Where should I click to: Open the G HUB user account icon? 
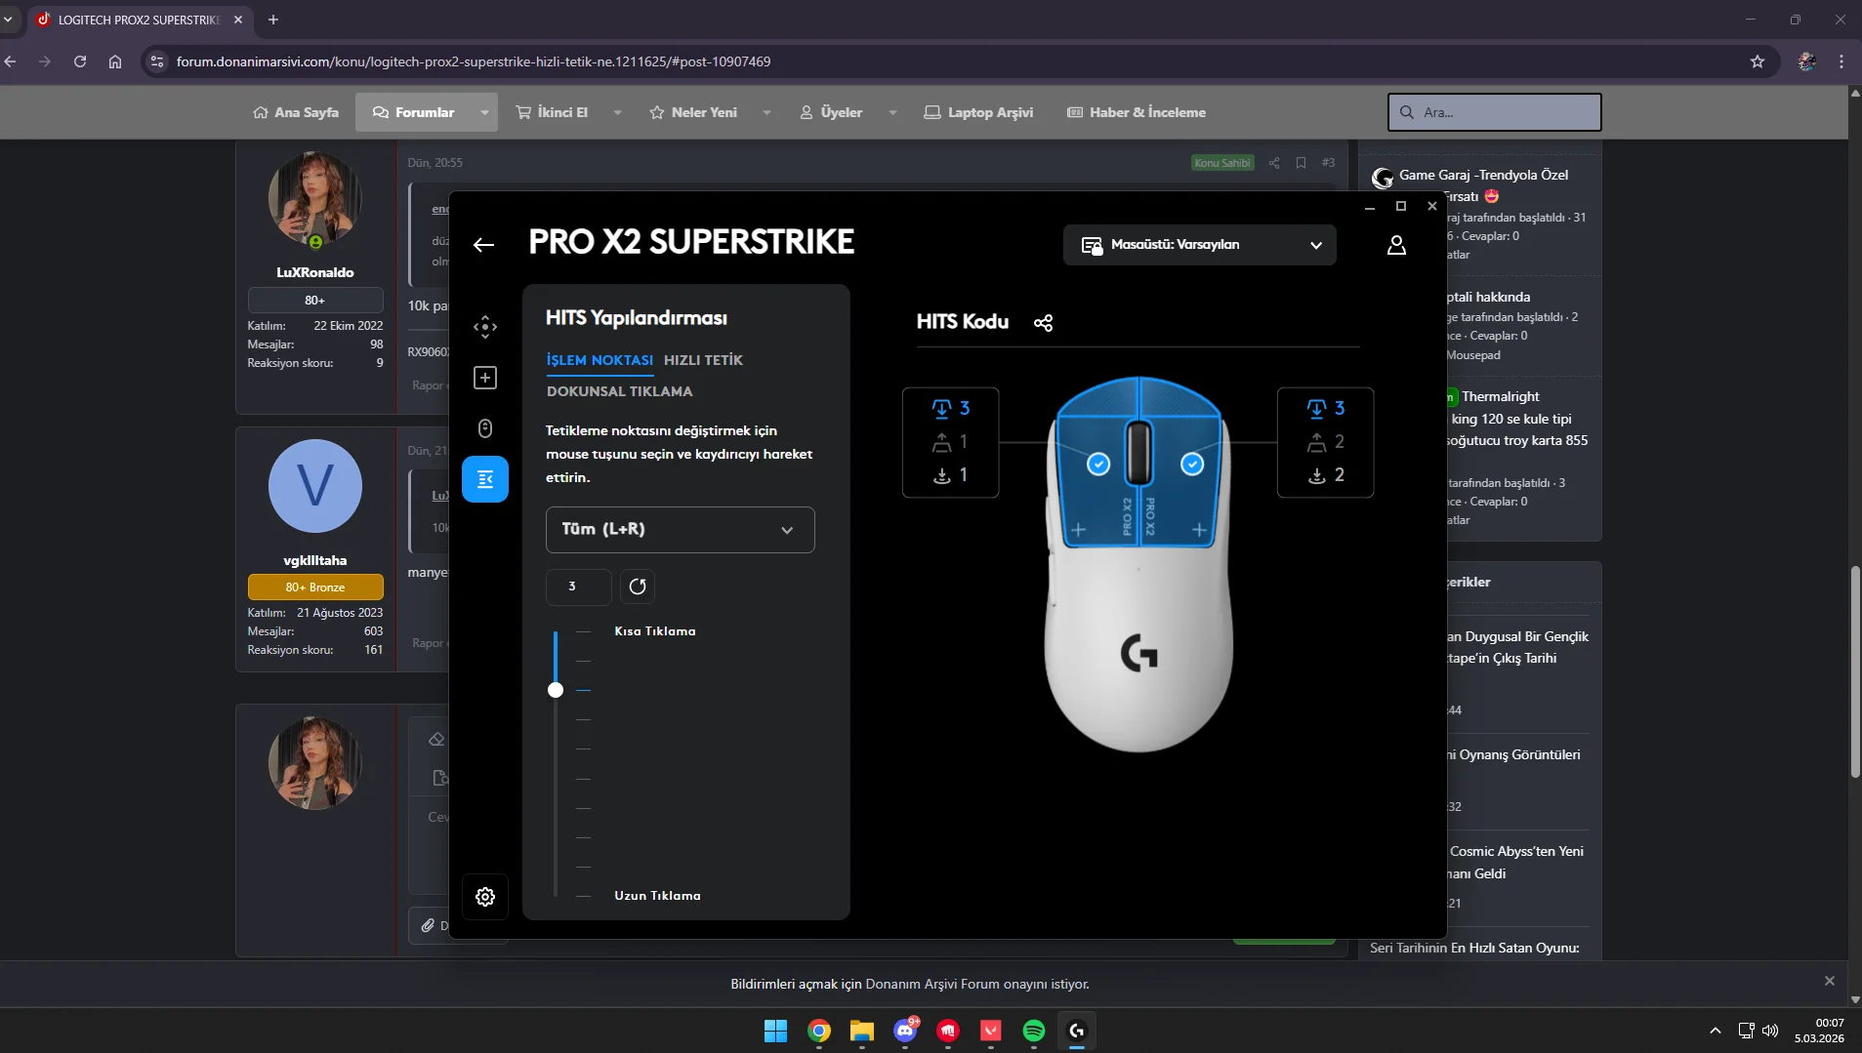[x=1396, y=245]
